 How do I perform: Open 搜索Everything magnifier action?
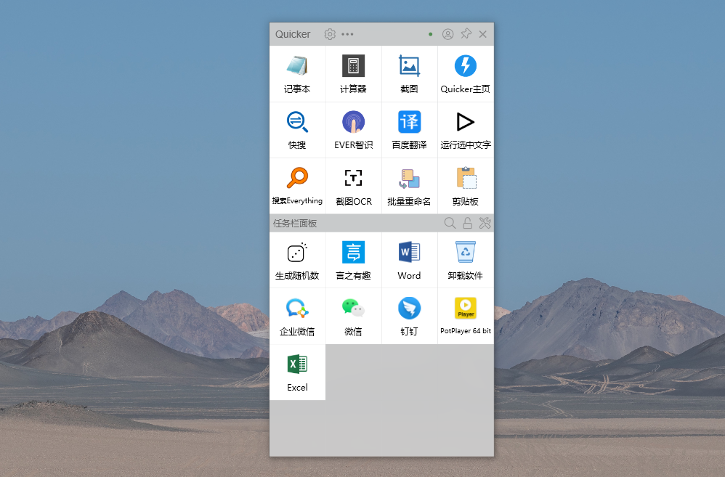pos(297,186)
